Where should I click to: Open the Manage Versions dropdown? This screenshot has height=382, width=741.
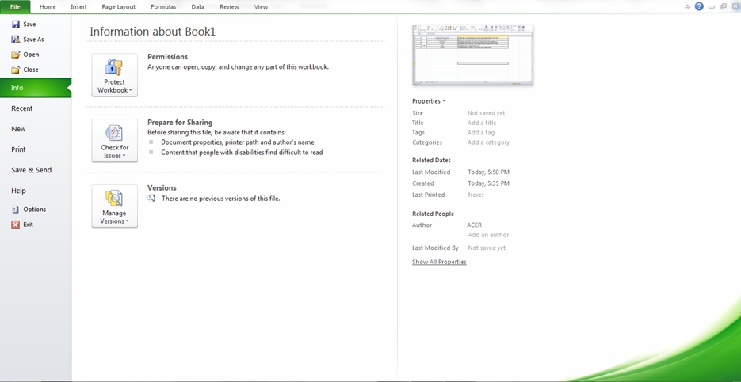click(x=114, y=206)
